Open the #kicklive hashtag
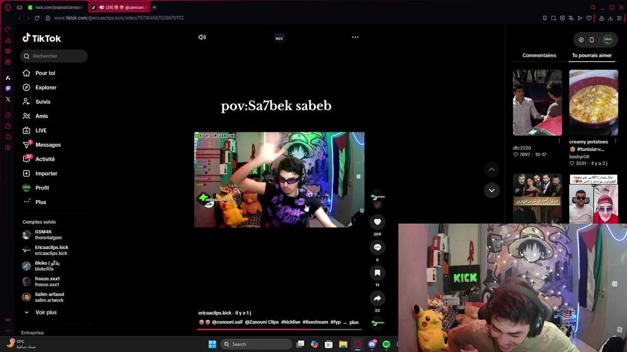Image resolution: width=627 pixels, height=352 pixels. coord(290,322)
